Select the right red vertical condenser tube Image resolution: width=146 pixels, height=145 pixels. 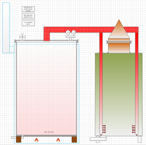pos(137,83)
